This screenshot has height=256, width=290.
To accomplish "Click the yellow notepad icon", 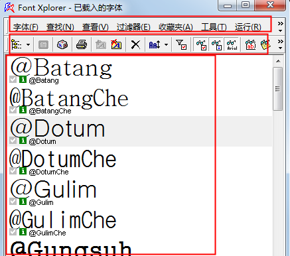I will pos(265,45).
